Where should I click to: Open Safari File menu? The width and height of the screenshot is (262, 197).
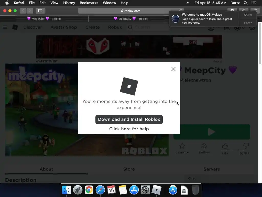(x=31, y=3)
